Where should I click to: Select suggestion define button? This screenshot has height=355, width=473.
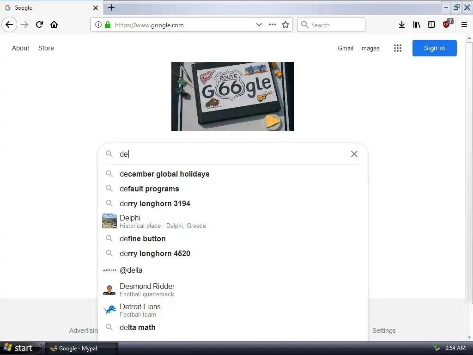pyautogui.click(x=233, y=239)
